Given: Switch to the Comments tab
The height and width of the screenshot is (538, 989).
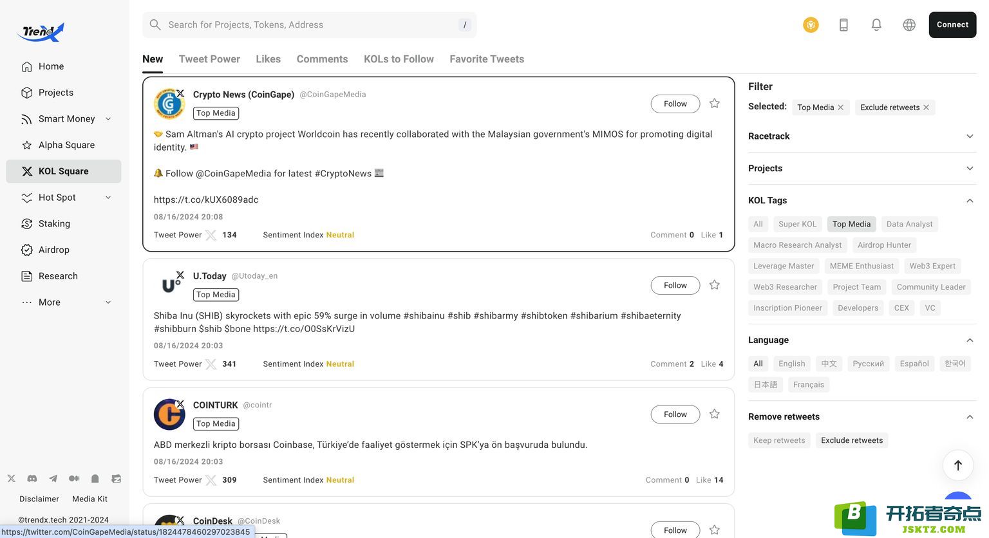Looking at the screenshot, I should 322,59.
